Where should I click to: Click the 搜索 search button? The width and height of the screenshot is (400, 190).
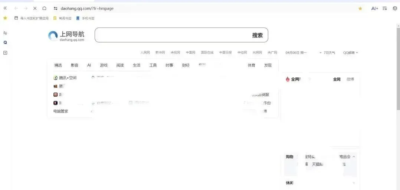(258, 35)
